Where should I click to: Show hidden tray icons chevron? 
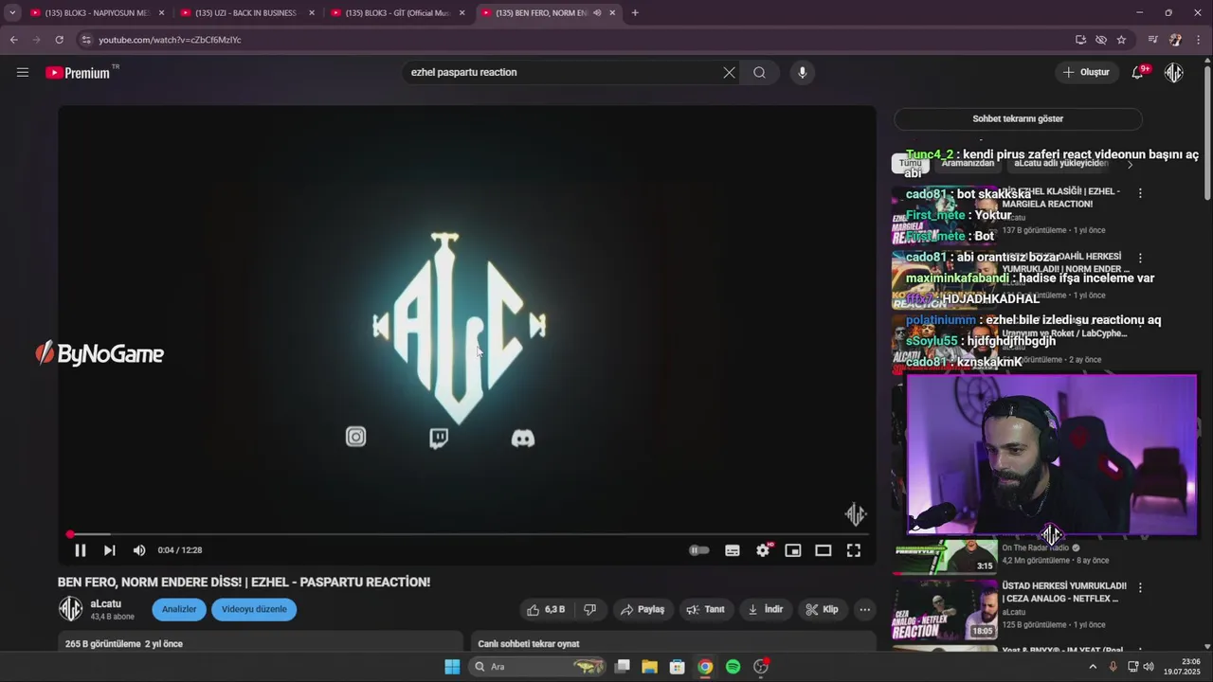coord(1093,667)
